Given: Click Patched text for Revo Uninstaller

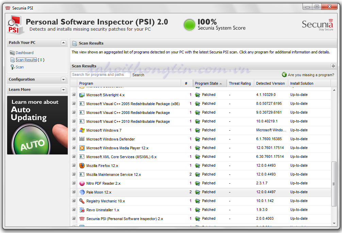Looking at the screenshot, I should pyautogui.click(x=209, y=210).
